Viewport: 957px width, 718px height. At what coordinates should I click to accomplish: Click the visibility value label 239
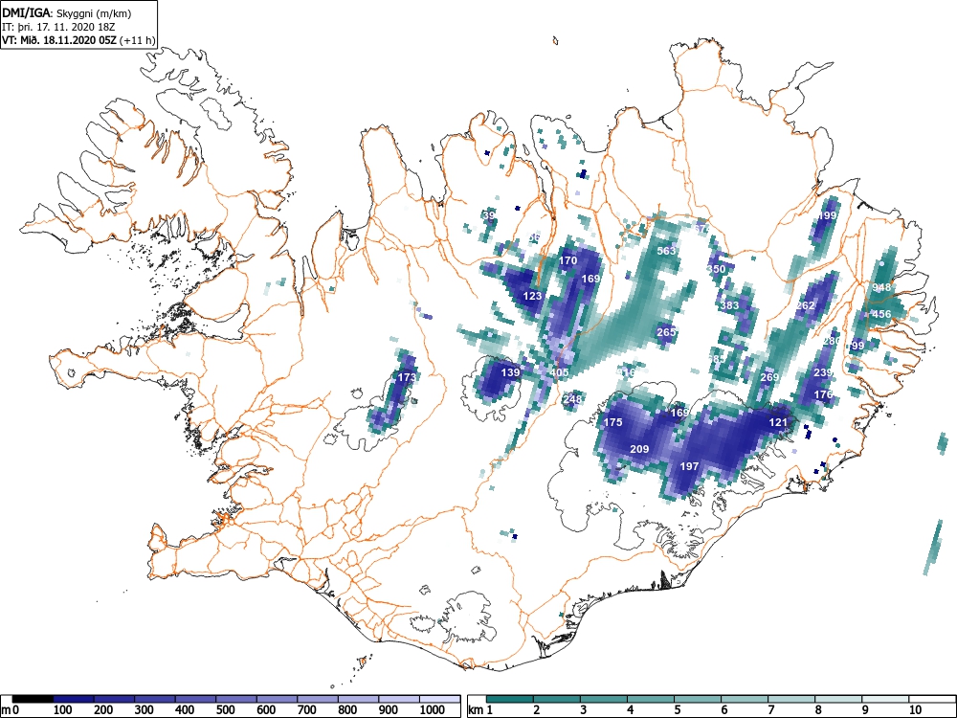(x=823, y=372)
